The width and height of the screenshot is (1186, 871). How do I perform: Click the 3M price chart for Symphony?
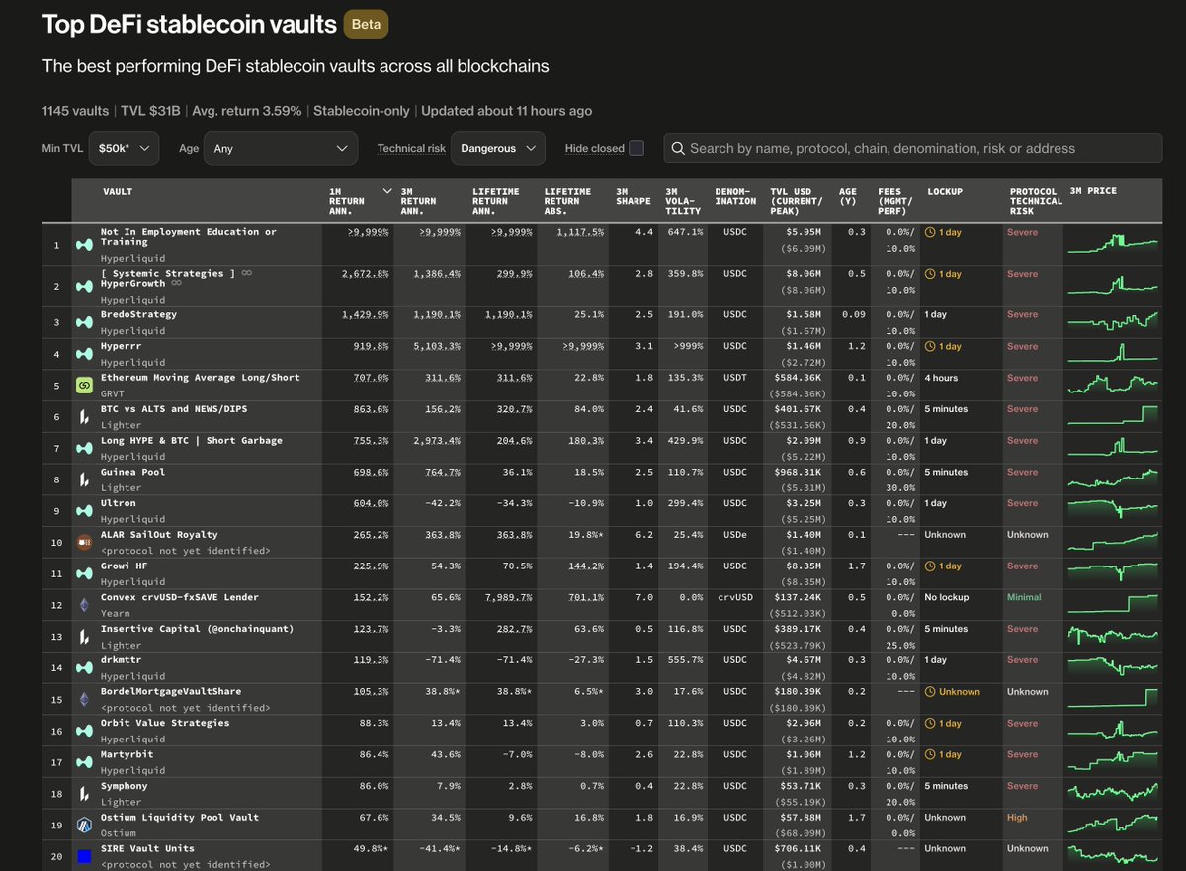1113,793
